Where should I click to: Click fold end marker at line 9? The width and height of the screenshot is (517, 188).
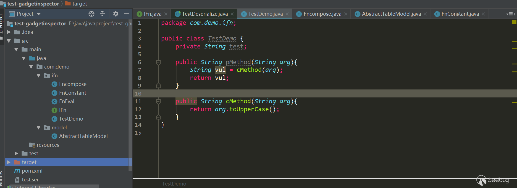point(158,86)
